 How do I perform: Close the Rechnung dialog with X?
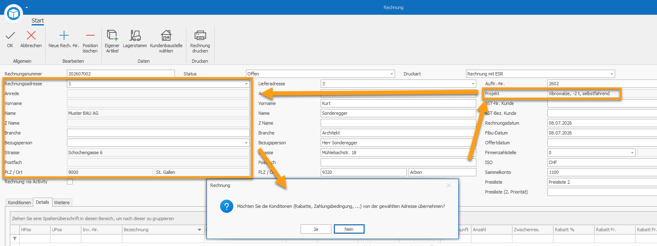pos(449,185)
